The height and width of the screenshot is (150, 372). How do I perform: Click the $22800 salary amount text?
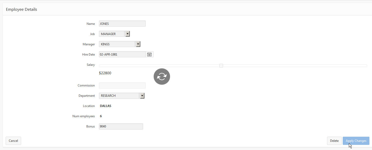(105, 73)
